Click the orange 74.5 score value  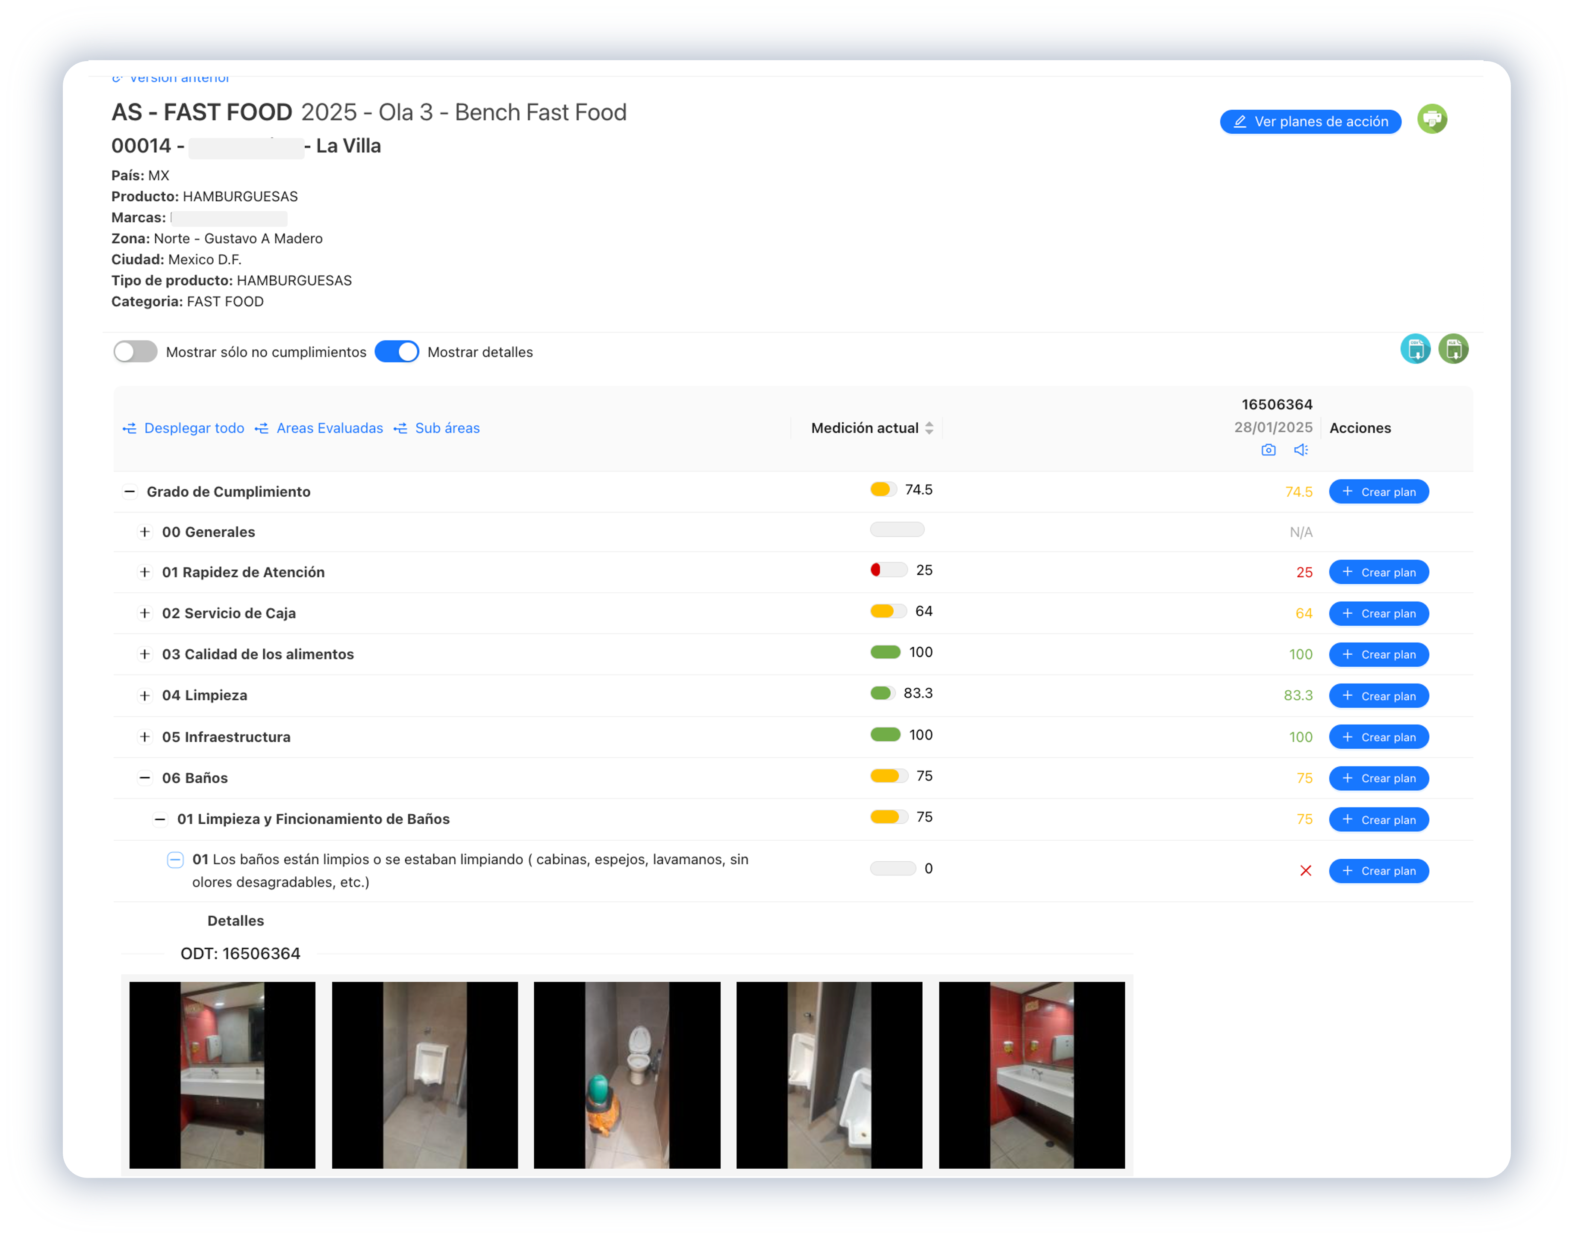coord(1298,492)
